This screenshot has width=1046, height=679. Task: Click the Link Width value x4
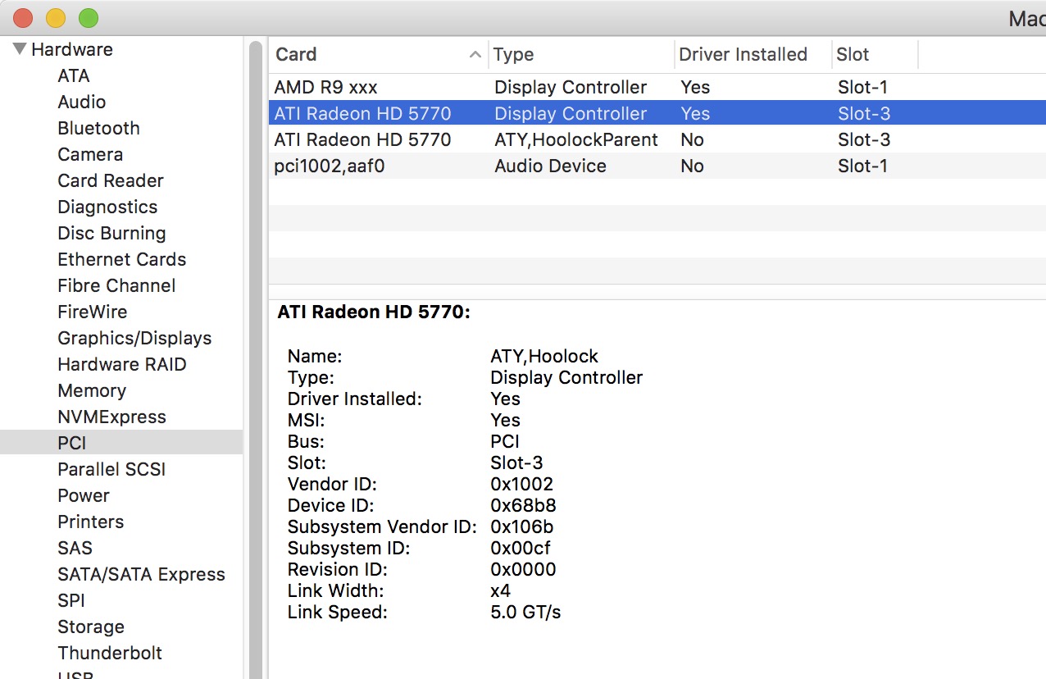pos(500,590)
